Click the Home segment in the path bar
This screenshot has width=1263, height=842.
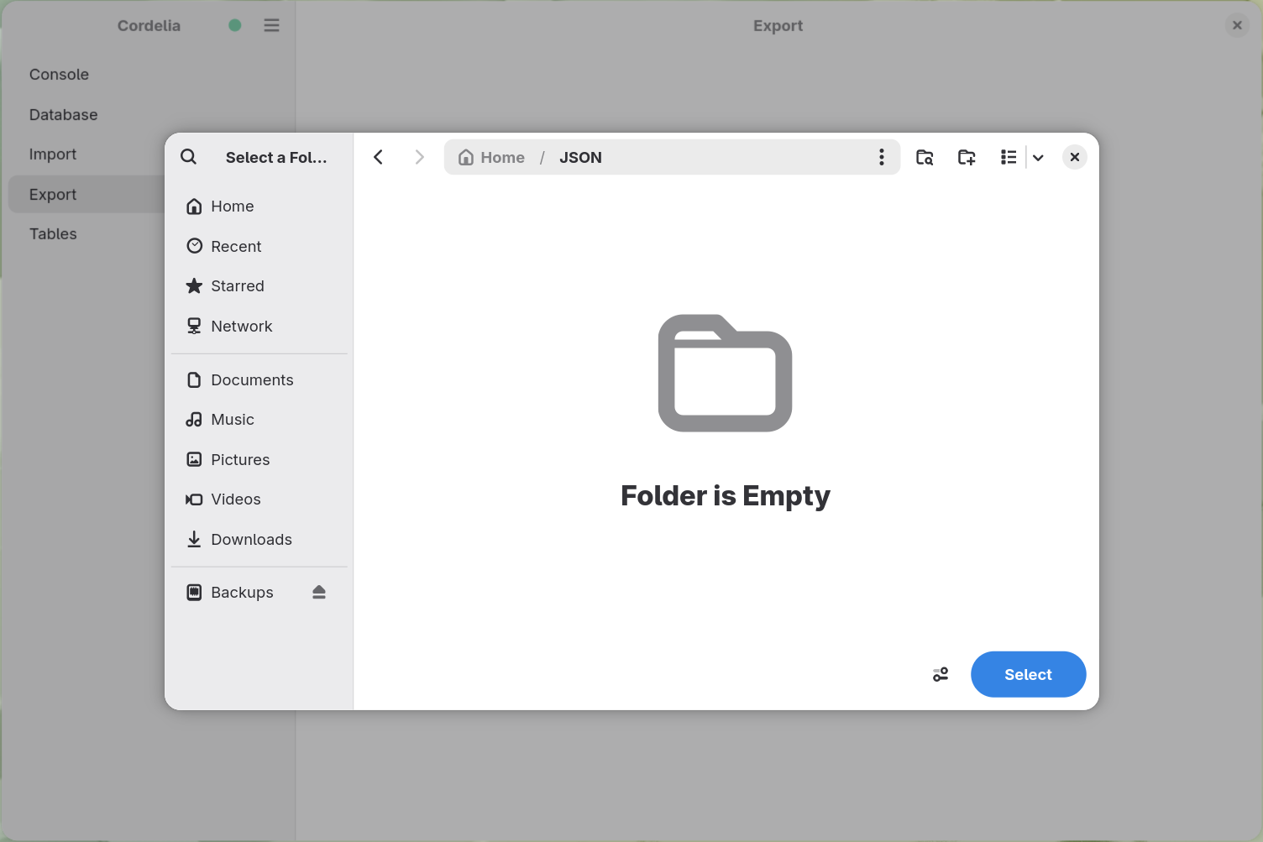(x=491, y=157)
